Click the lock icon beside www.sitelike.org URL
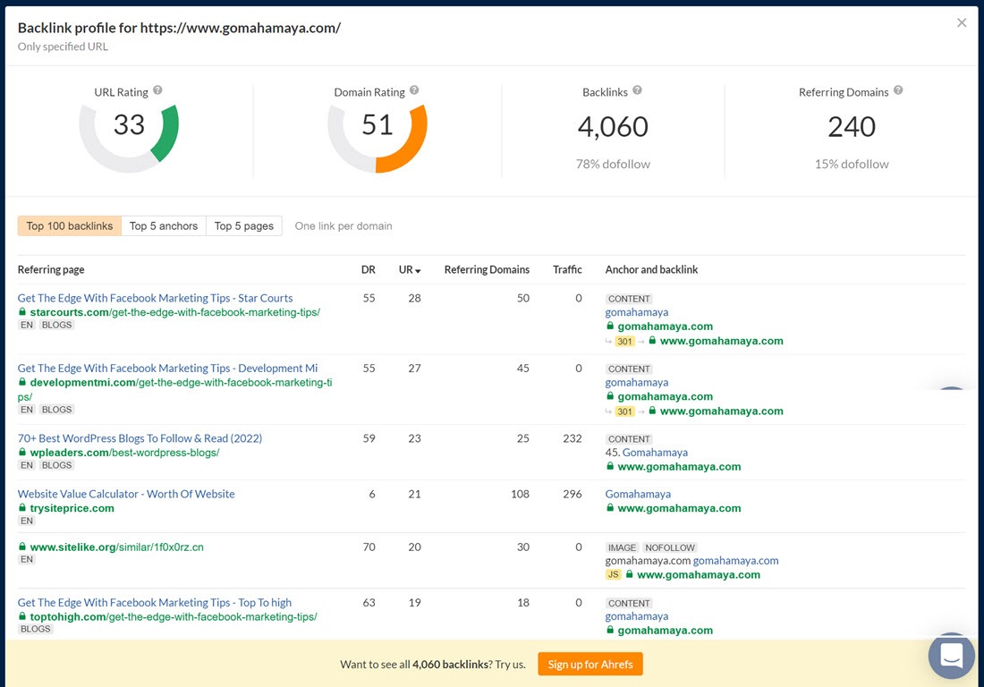The image size is (984, 687). click(x=22, y=547)
